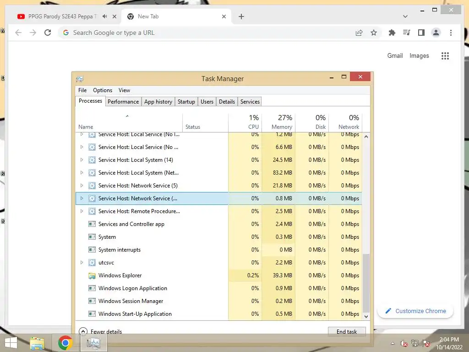This screenshot has width=469, height=352.
Task: Sort by the CPU column header
Action: point(245,123)
